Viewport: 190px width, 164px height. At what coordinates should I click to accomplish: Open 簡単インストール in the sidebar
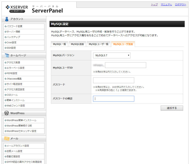click(x=24, y=100)
